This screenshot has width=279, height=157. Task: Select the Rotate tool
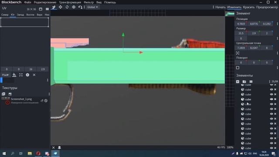(67, 7)
